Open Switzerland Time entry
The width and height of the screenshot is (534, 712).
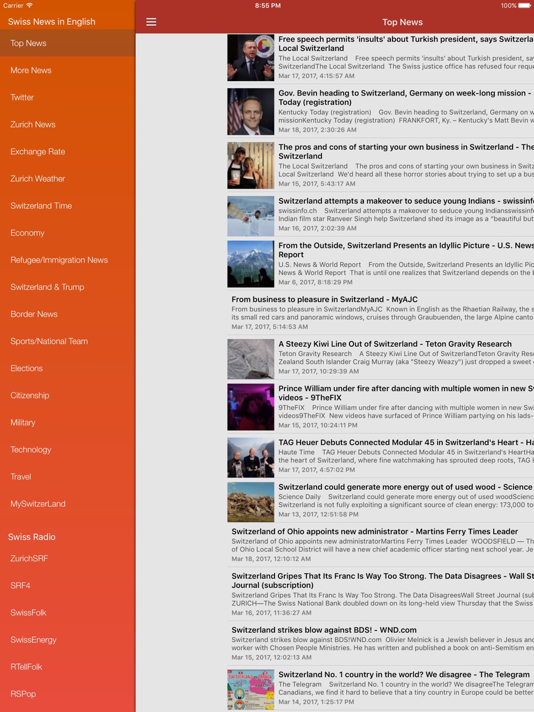click(67, 205)
